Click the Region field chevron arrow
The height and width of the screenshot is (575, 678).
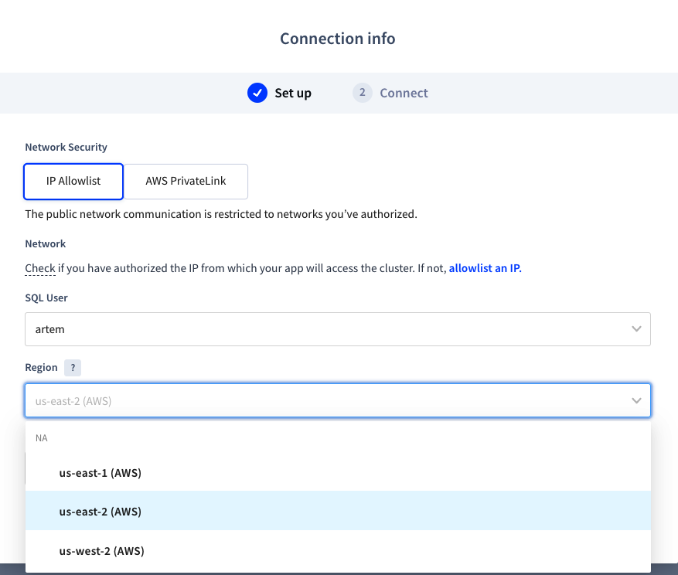pos(636,400)
